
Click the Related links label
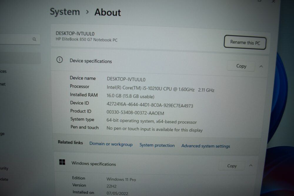(70, 142)
